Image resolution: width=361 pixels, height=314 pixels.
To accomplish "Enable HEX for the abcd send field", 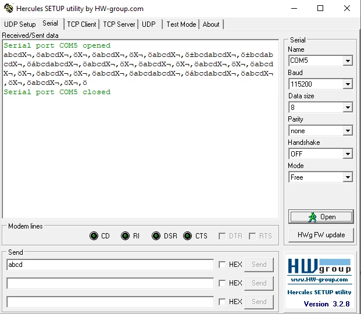I will click(222, 265).
